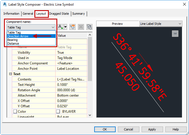Screen dimensions: 189x135
Task: Choose Distance from the component list
Action: click(31, 43)
